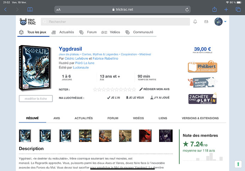Click the large Yggdrasil box cover image
Screen dimensions: 245x171
point(35,68)
